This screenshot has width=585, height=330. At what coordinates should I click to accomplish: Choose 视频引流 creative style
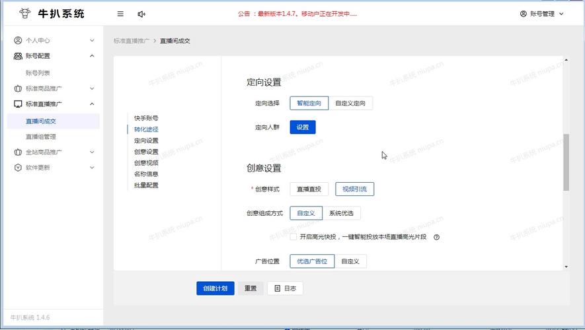pyautogui.click(x=354, y=189)
